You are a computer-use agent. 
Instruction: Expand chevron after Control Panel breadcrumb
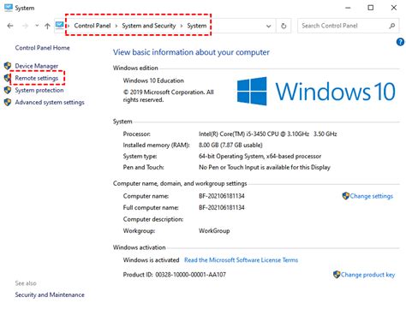pos(116,26)
